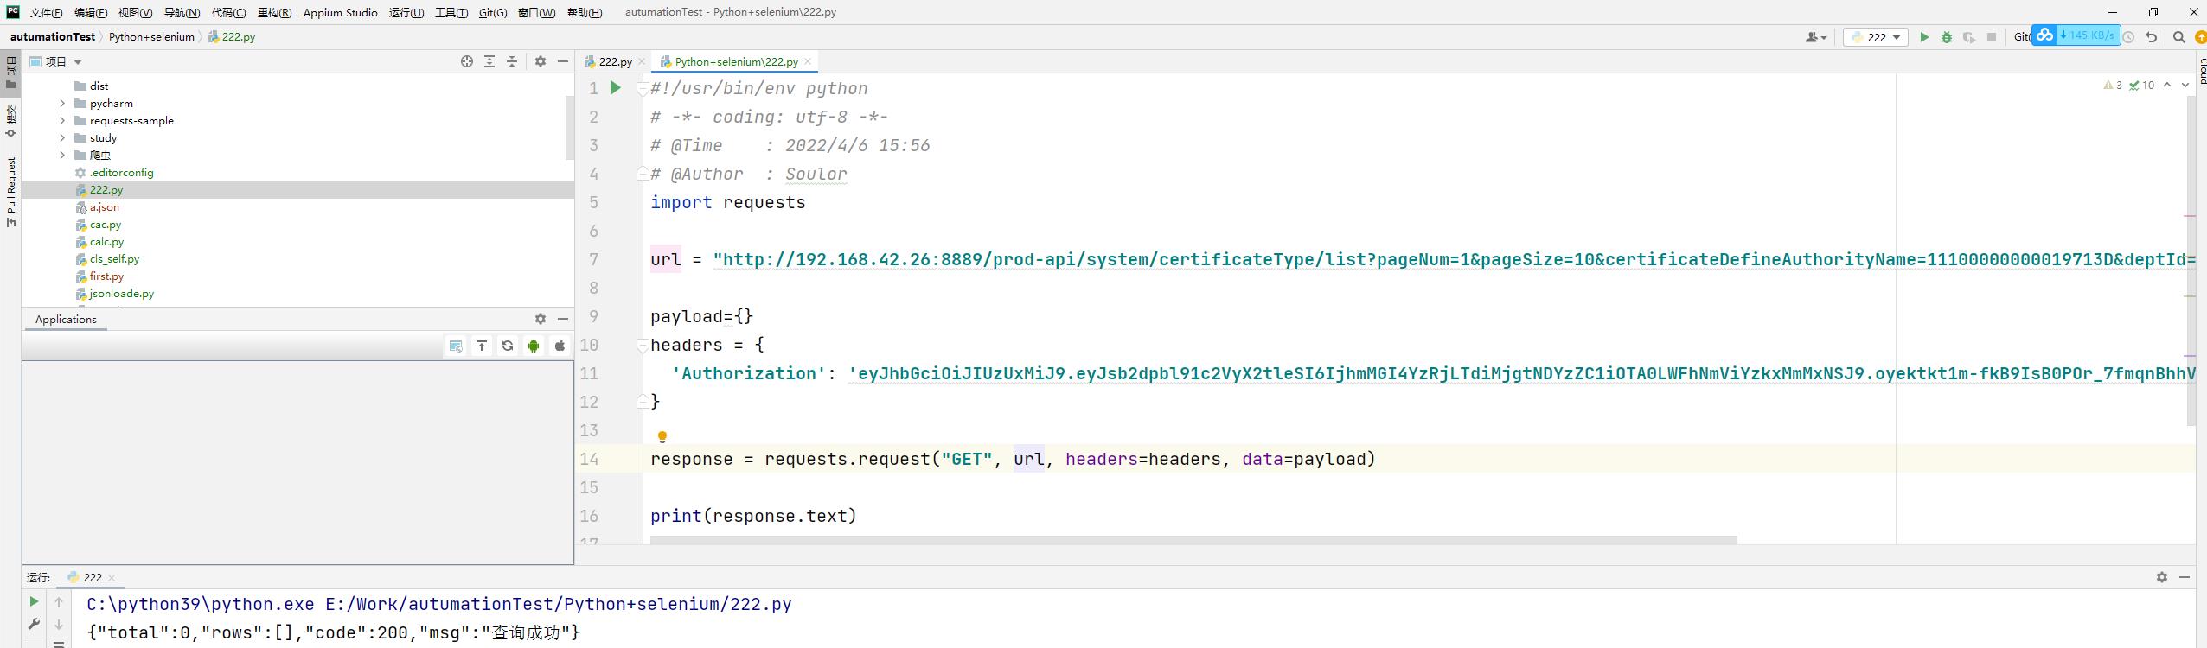Viewport: 2207px width, 648px height.
Task: Open the 运行(U) menu
Action: pyautogui.click(x=406, y=12)
